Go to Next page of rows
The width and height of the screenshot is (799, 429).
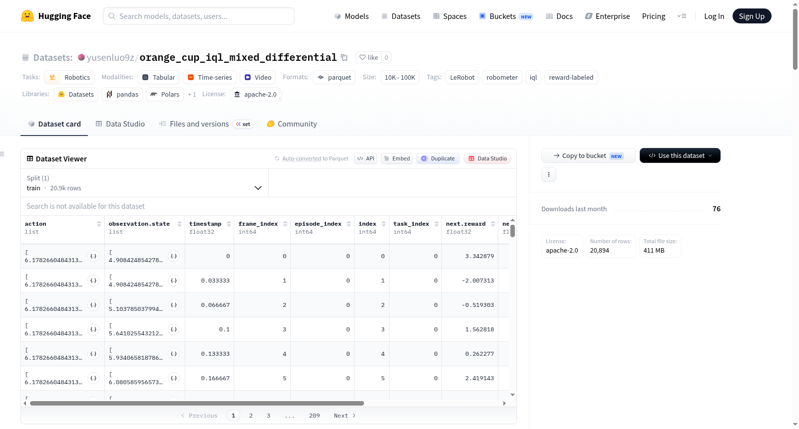(x=345, y=416)
